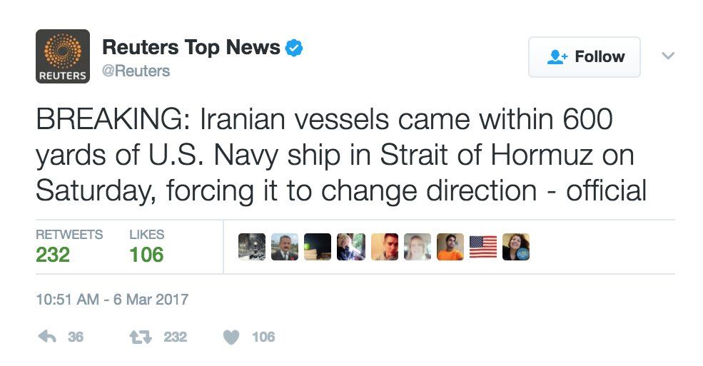703x366 pixels.
Task: Click the avatar of man in suit and tie
Action: [285, 247]
